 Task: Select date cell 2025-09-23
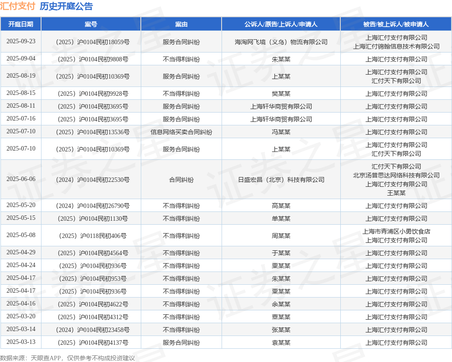(x=21, y=41)
